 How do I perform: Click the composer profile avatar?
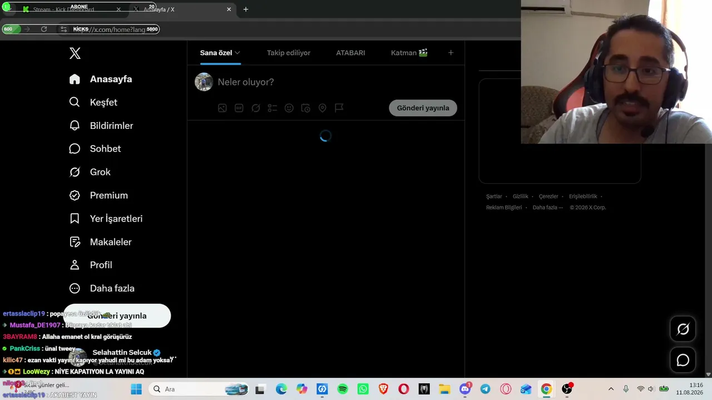pyautogui.click(x=204, y=82)
